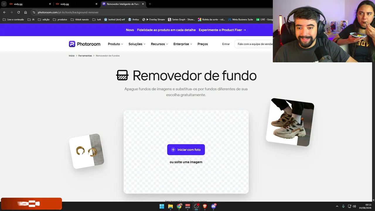This screenshot has width=375, height=211.
Task: Open OBS Studio from the taskbar
Action: pos(196,206)
